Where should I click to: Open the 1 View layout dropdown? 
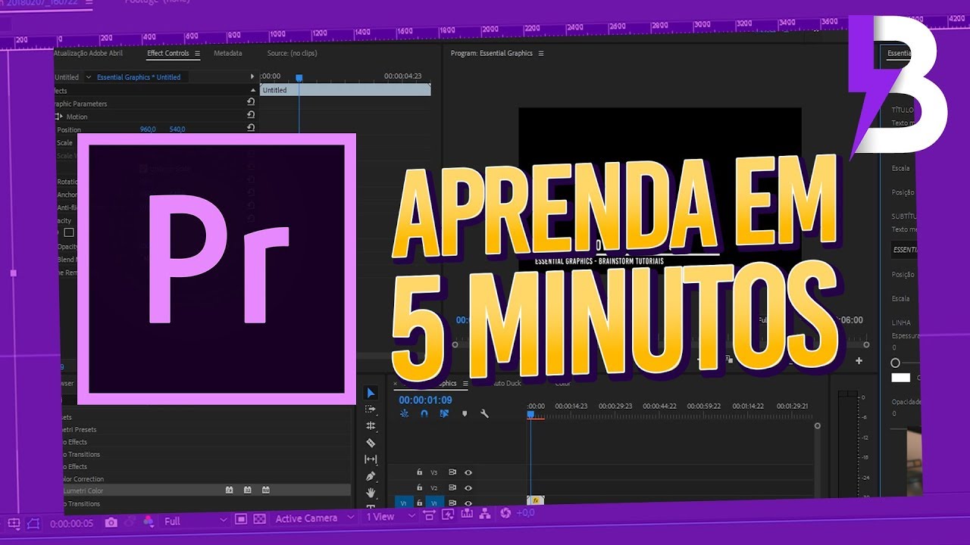pyautogui.click(x=391, y=517)
